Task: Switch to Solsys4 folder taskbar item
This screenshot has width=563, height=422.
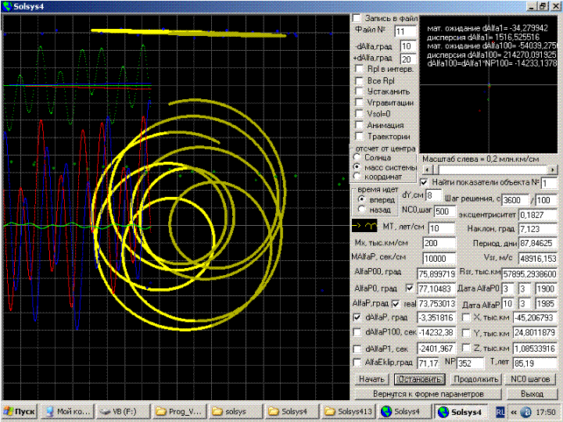Action: [x=292, y=411]
